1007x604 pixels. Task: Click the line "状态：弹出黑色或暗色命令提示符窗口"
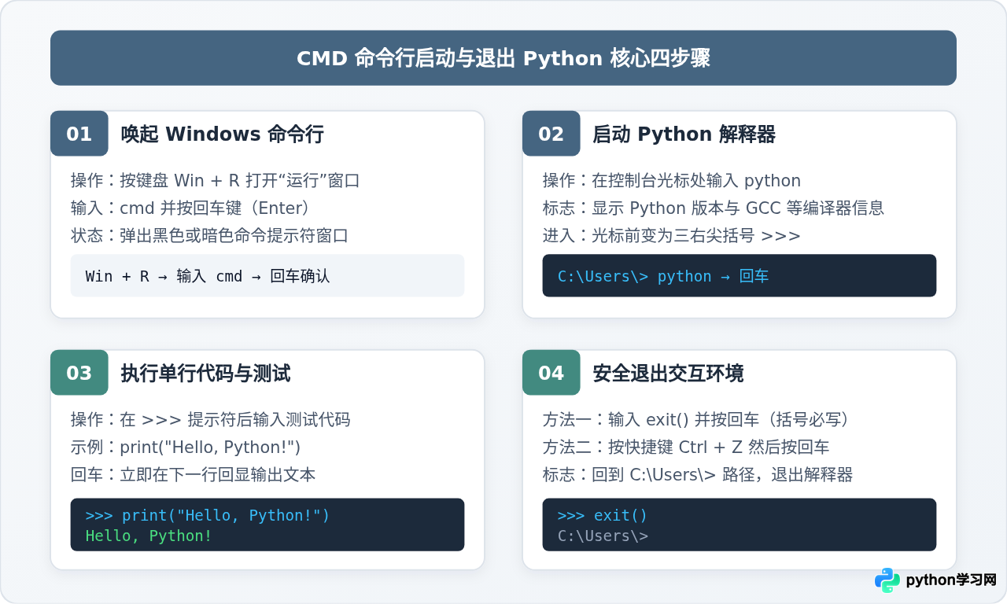209,235
